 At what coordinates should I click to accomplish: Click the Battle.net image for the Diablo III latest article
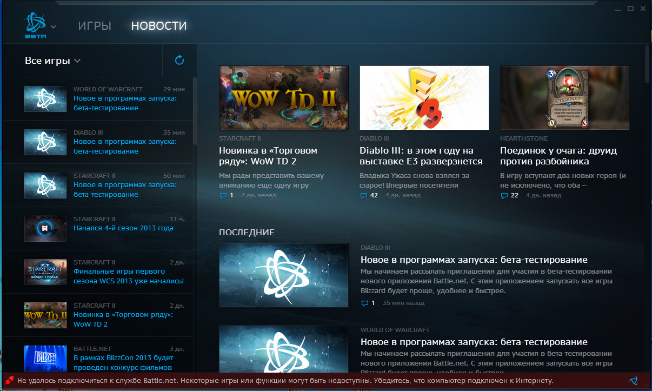[284, 275]
